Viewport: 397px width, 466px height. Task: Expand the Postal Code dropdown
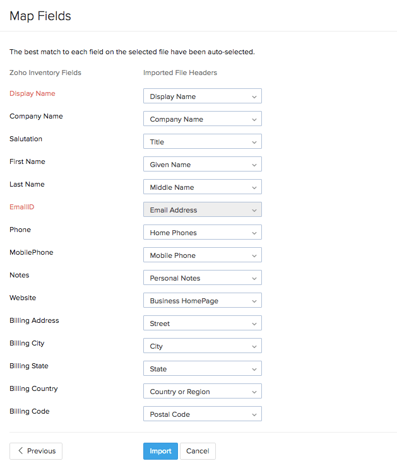click(x=202, y=414)
